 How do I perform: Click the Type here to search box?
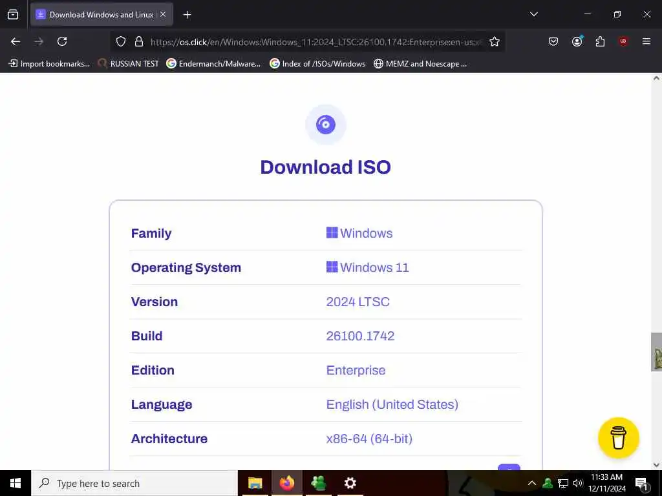pyautogui.click(x=134, y=483)
